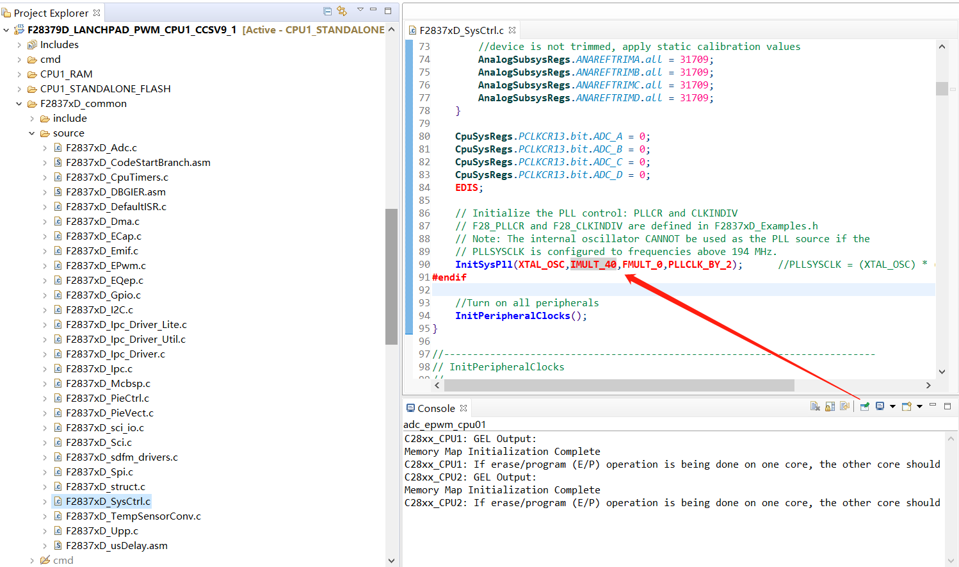Expand the include folder

click(x=32, y=119)
